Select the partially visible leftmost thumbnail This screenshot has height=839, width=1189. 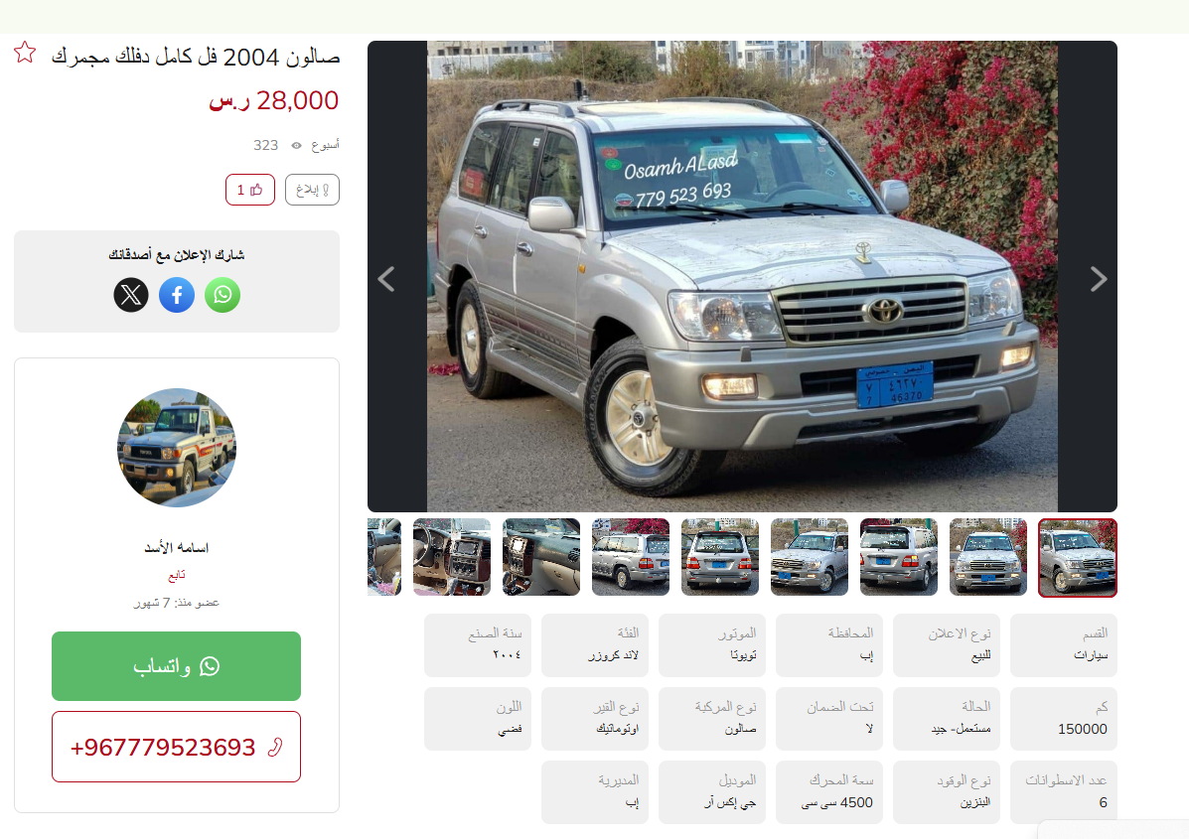[x=384, y=557]
